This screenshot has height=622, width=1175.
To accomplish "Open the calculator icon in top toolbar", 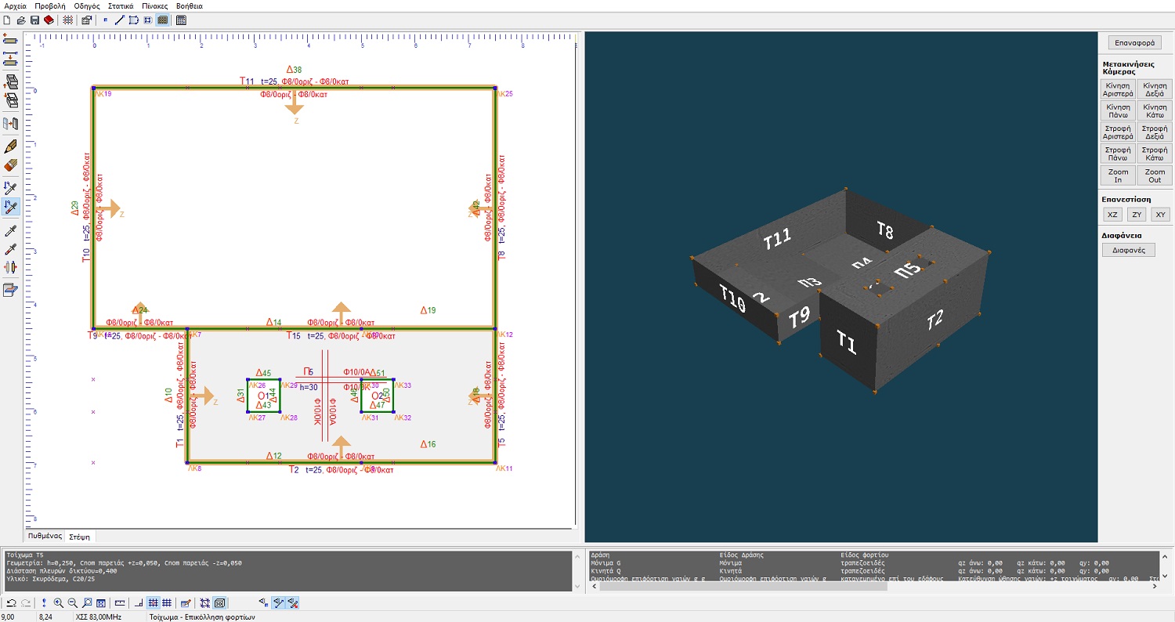I will 181,20.
